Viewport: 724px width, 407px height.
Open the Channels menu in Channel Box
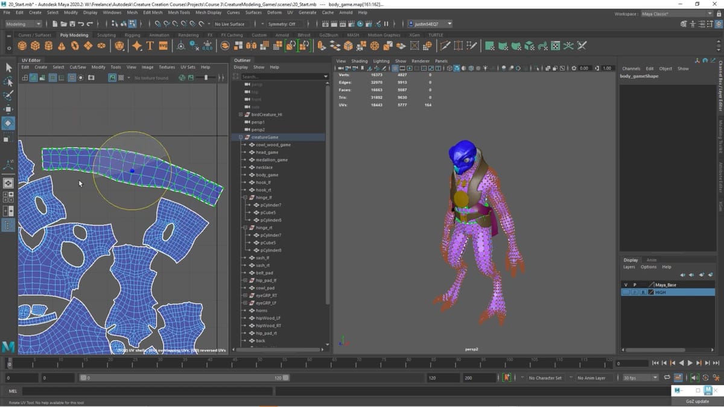[x=631, y=69]
